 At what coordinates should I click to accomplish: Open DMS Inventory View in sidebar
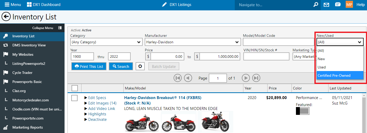pyautogui.click(x=32, y=45)
